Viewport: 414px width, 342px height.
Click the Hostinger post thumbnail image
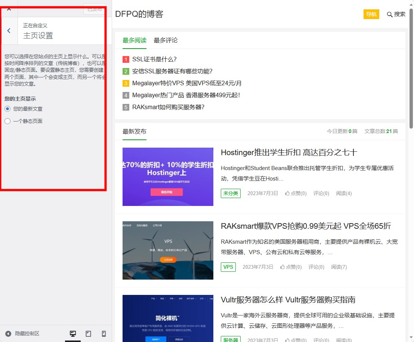point(168,177)
